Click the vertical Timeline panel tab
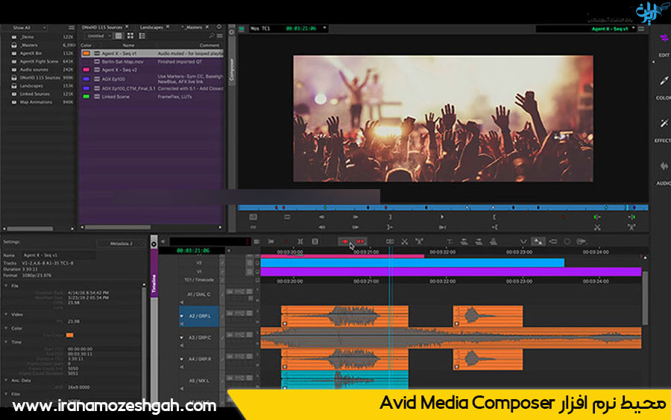Screen dimensions: 671x420 click(x=154, y=274)
